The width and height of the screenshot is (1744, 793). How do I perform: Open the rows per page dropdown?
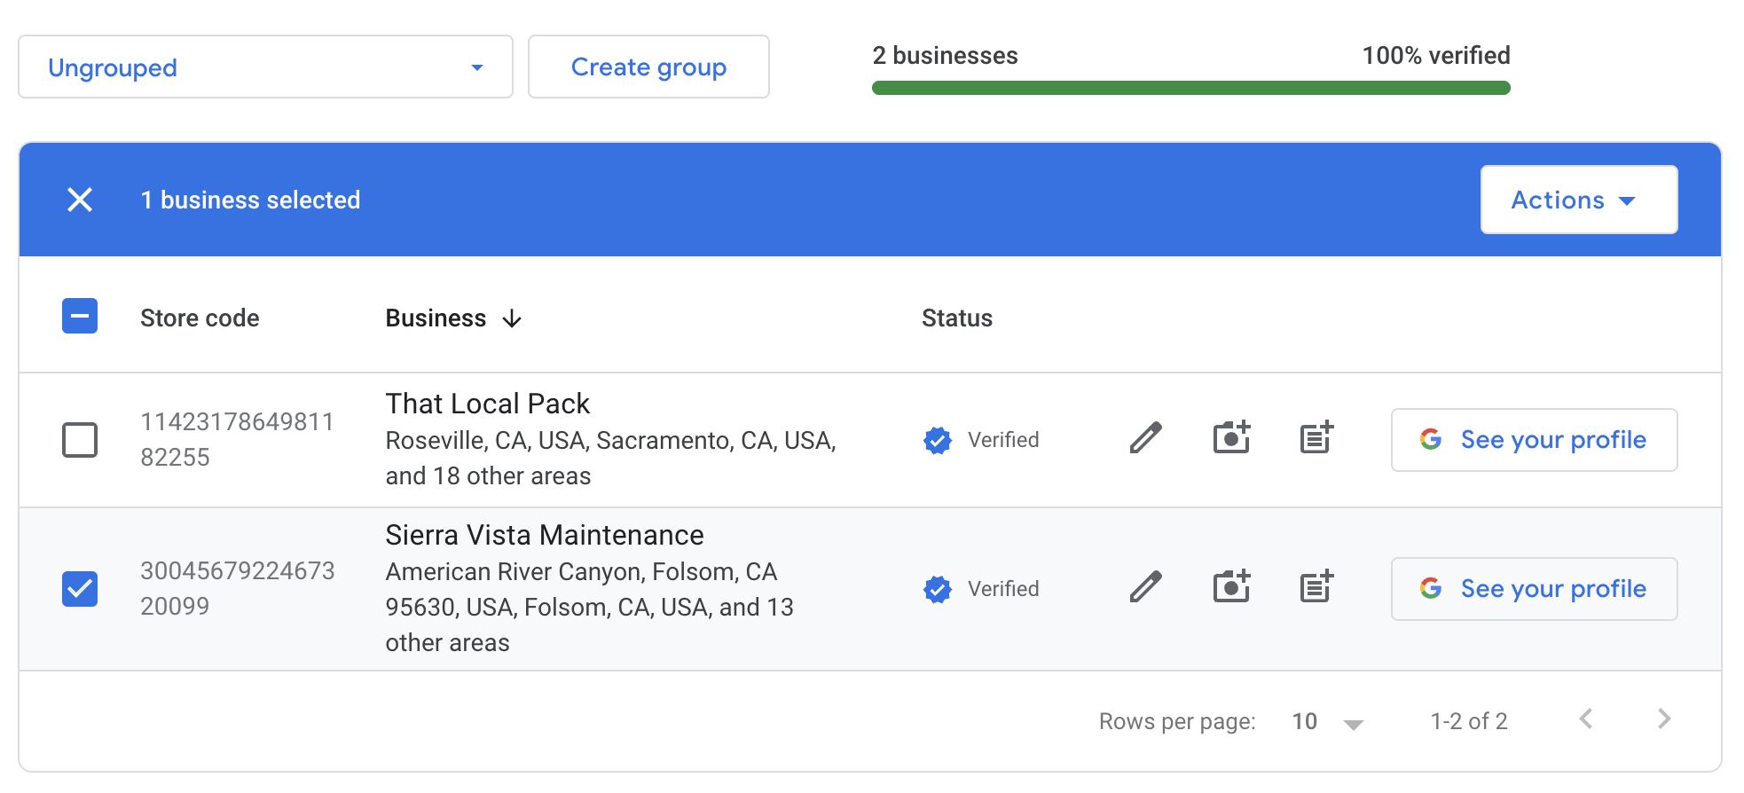pos(1327,722)
